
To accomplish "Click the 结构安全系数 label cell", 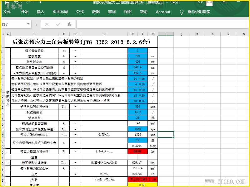I will pos(34,50).
